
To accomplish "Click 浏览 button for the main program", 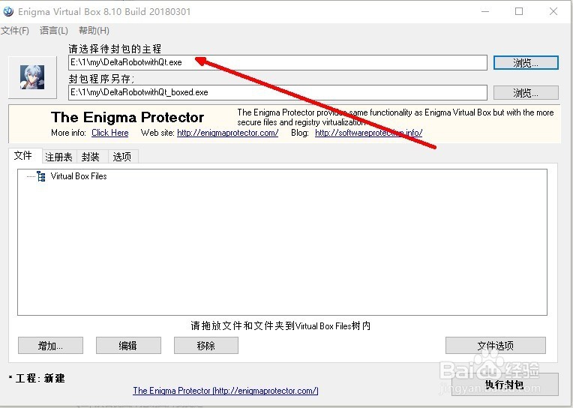I will point(526,62).
